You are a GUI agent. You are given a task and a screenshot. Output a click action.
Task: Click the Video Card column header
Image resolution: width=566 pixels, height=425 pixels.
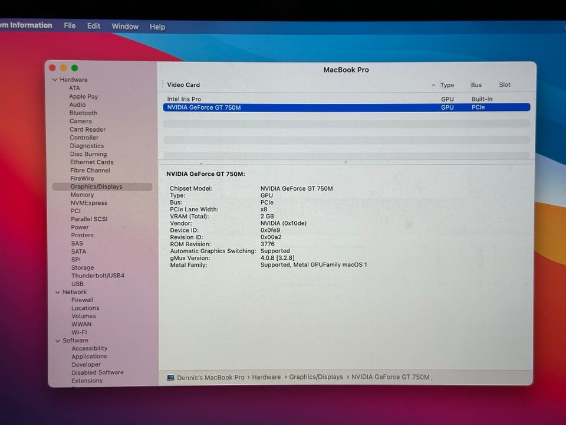tap(183, 85)
